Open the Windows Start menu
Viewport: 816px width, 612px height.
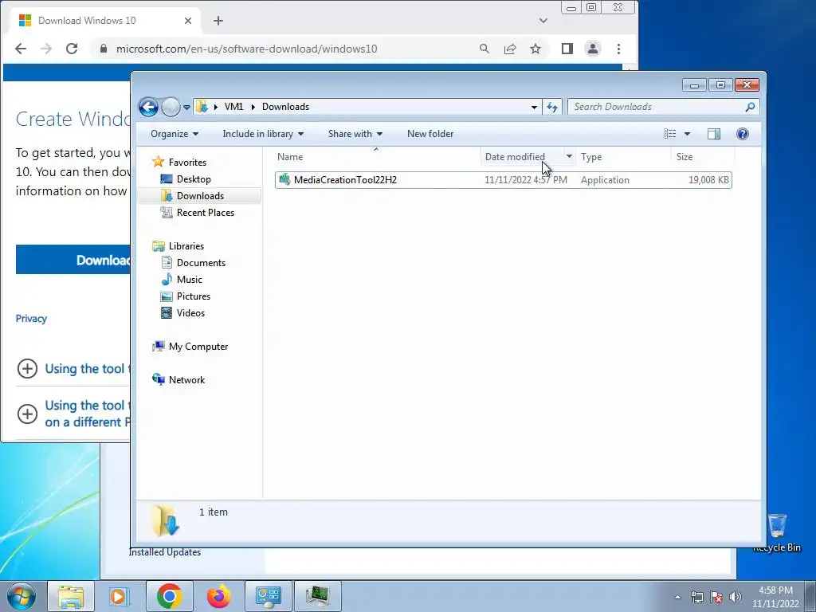click(22, 596)
